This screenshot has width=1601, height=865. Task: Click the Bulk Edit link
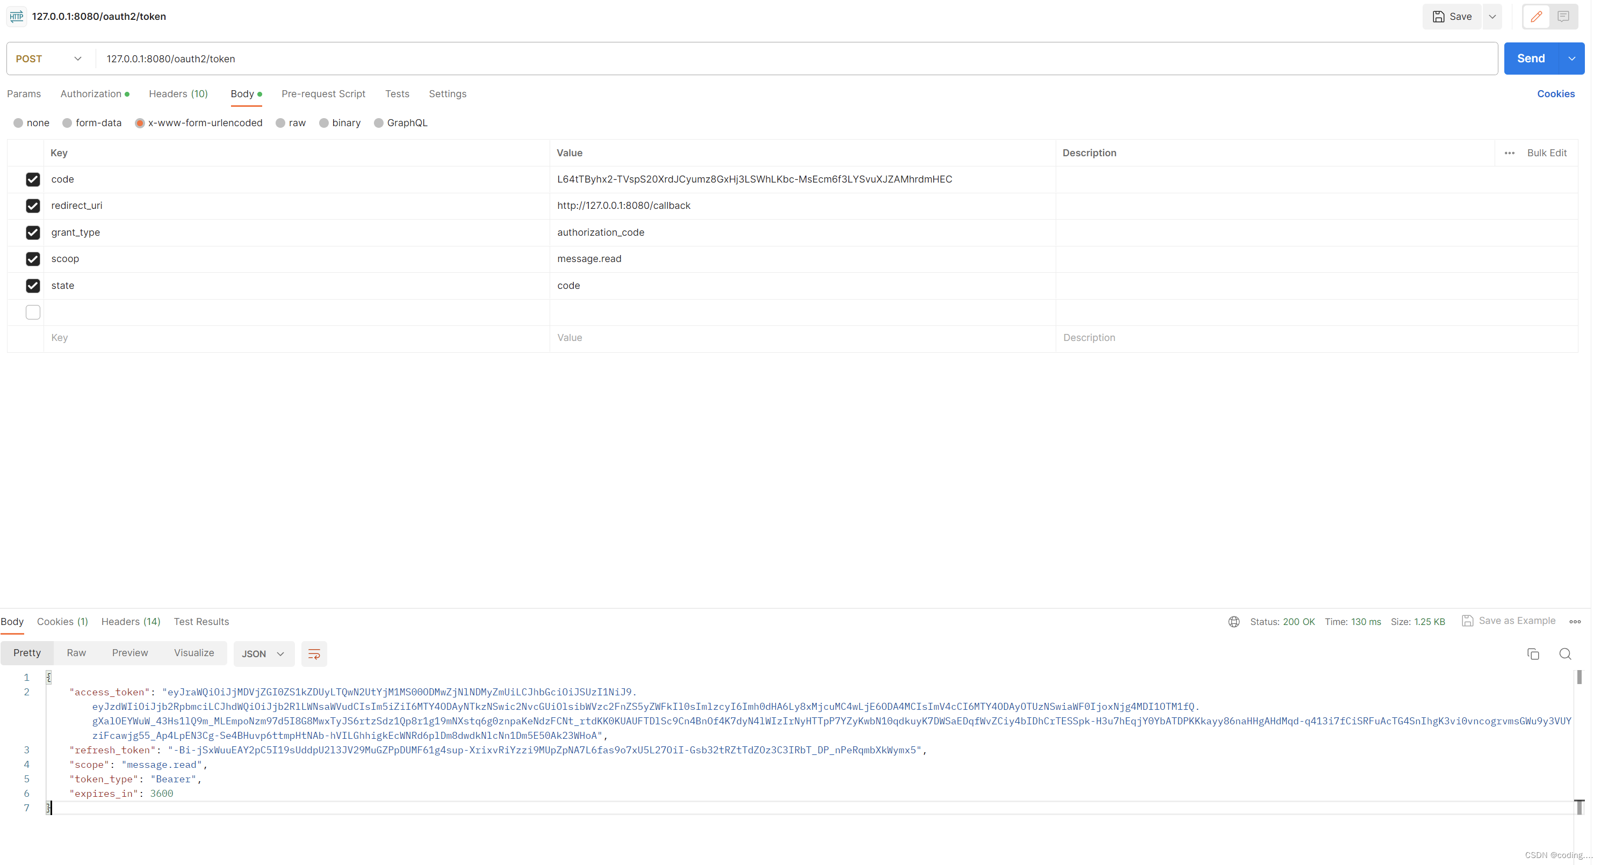point(1546,152)
